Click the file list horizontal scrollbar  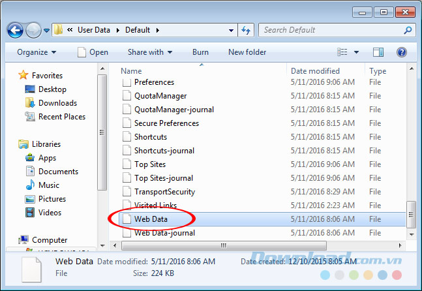(x=224, y=245)
